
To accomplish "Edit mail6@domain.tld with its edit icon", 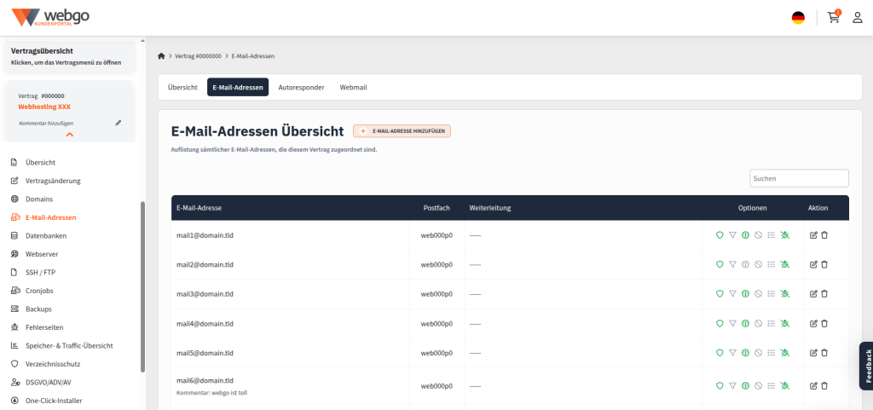I will 813,385.
